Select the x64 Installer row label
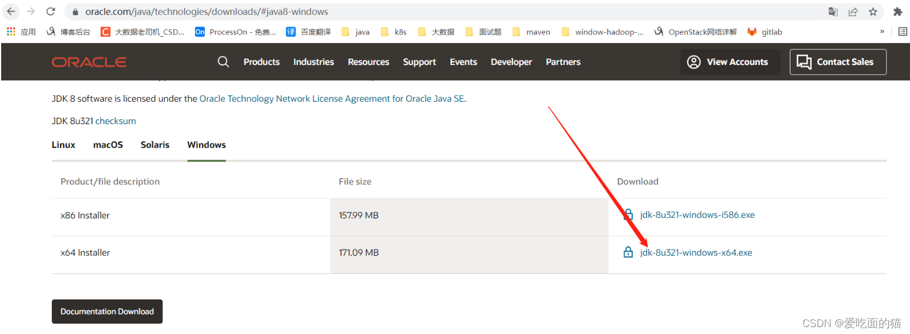Image resolution: width=910 pixels, height=334 pixels. (85, 253)
